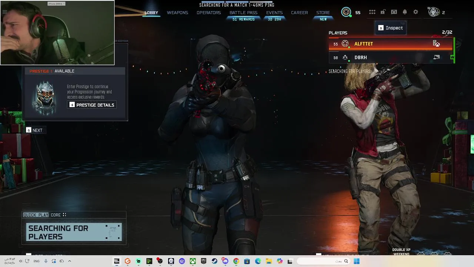The image size is (474, 267).
Task: Click the volume speaker tray icon
Action: coord(20,261)
